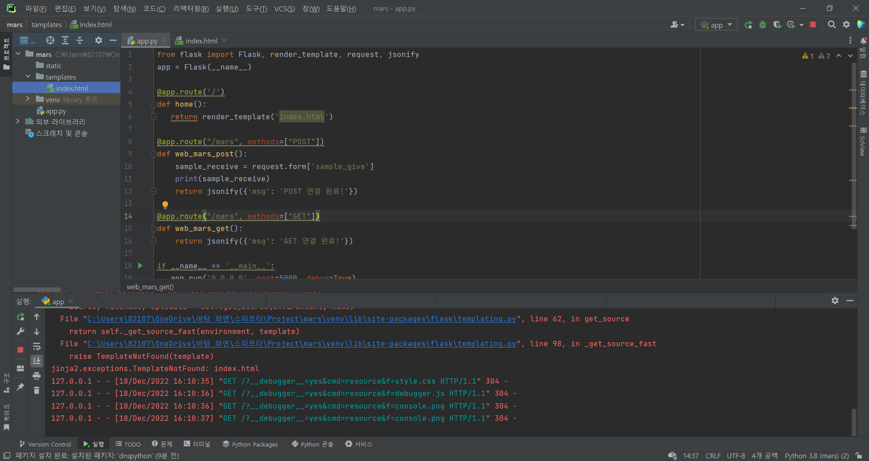This screenshot has width=869, height=461.
Task: Open Search Everywhere magnifier icon
Action: 831,25
